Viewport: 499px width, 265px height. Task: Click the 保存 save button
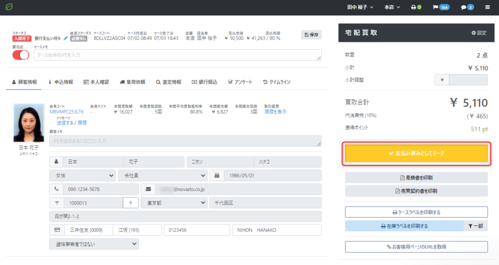coord(311,35)
